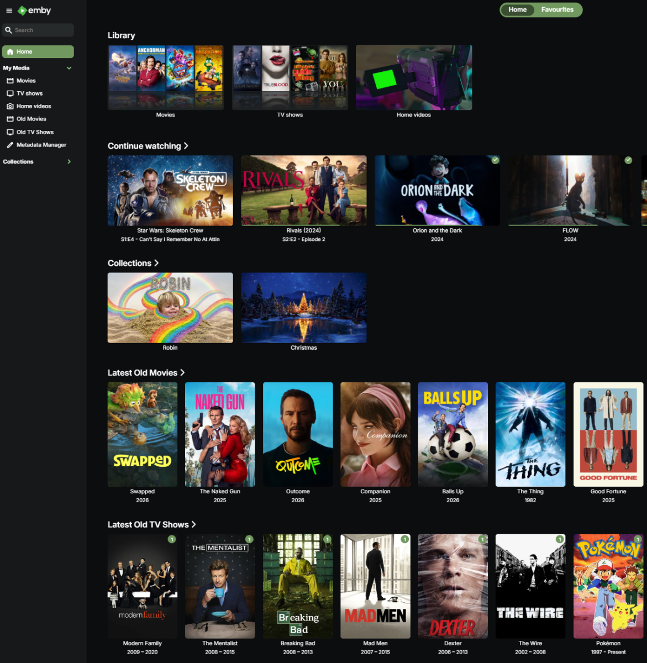Open The Naked Gun movie poster
The image size is (647, 663).
click(220, 434)
